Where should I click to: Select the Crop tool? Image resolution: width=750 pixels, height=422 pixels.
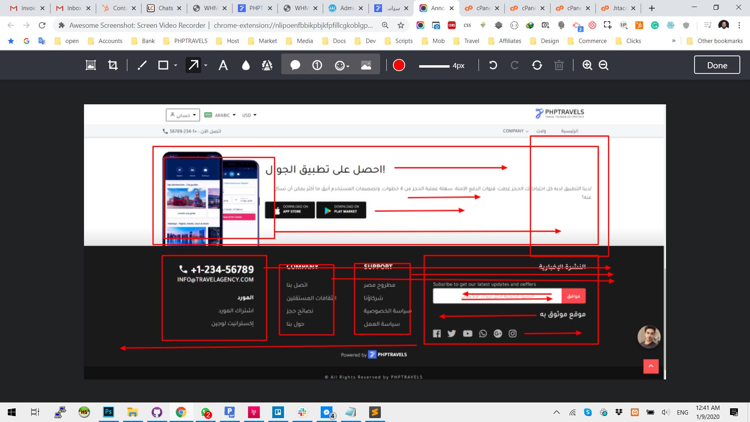(113, 65)
